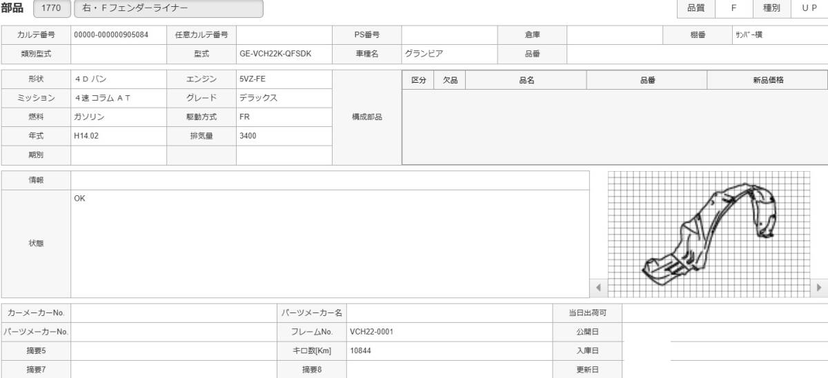Click the PS番号 value field
Screen dimensions: 828x378
point(449,34)
